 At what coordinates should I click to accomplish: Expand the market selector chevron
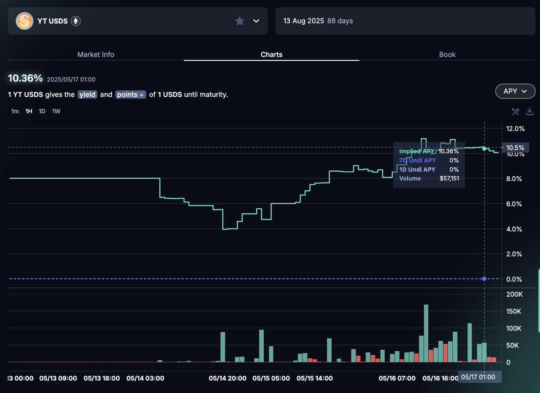[256, 21]
